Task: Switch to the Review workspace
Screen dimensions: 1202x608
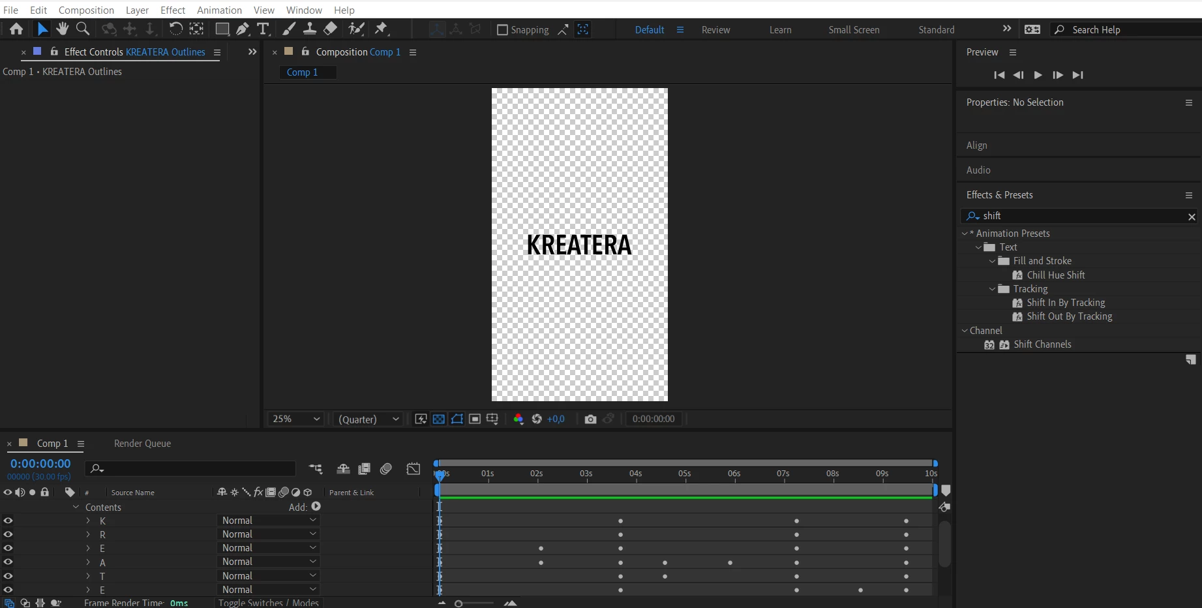Action: pos(715,30)
